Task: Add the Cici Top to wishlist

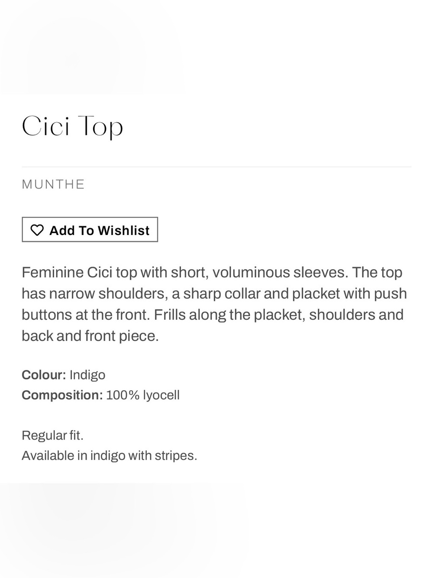Action: click(90, 229)
